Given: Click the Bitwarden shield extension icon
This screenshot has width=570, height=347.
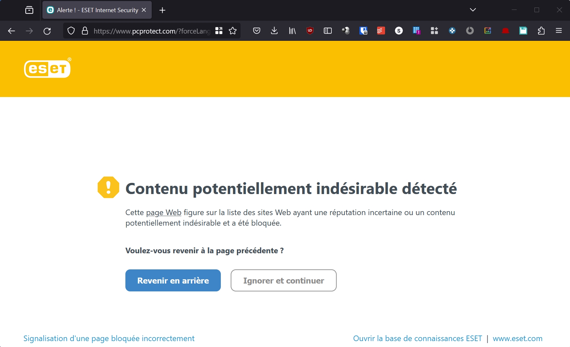Looking at the screenshot, I should point(363,31).
